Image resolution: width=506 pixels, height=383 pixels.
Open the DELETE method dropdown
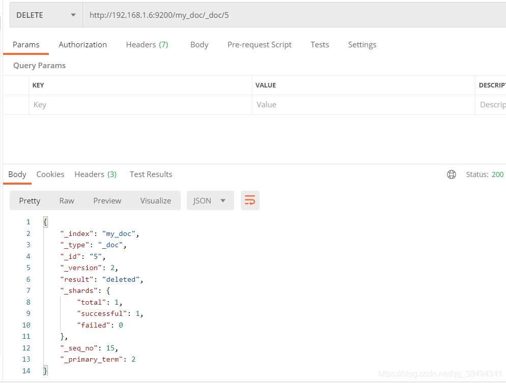46,15
